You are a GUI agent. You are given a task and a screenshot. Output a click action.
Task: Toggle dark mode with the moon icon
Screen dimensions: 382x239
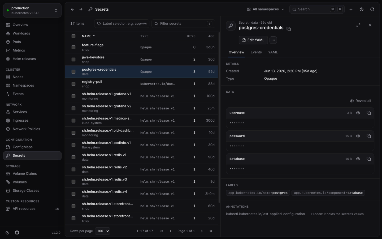tap(7, 233)
